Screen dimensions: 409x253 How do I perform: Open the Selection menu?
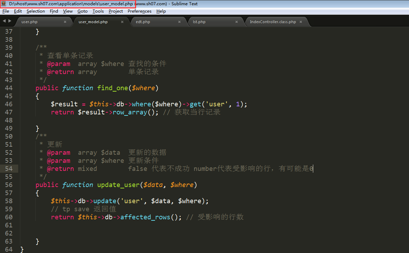click(x=36, y=11)
